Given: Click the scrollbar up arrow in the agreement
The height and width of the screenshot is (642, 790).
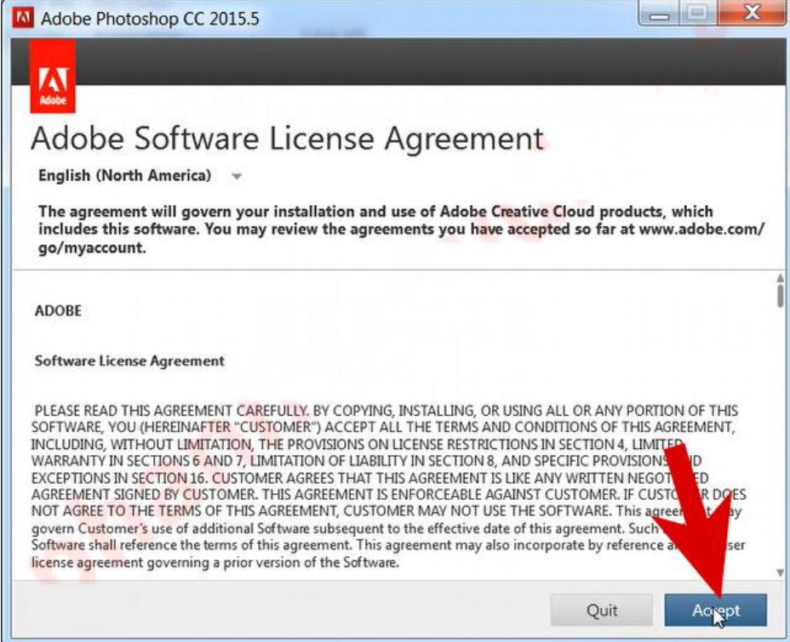Looking at the screenshot, I should 780,279.
